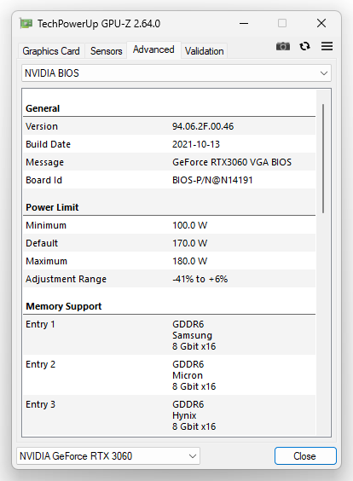Select the Board Id row label
353x481 pixels.
(43, 180)
